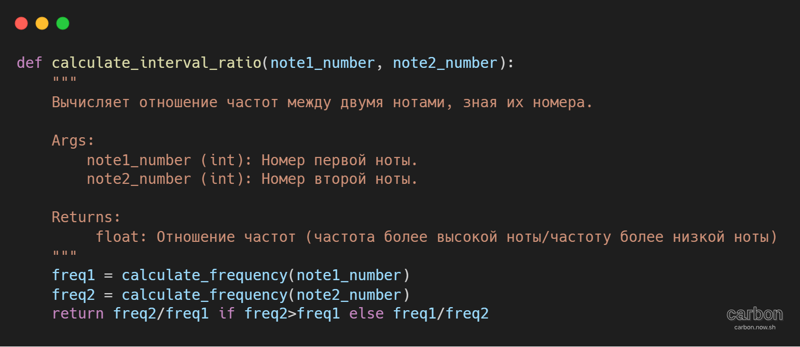
Task: Click the red close window dot
Action: [x=21, y=23]
